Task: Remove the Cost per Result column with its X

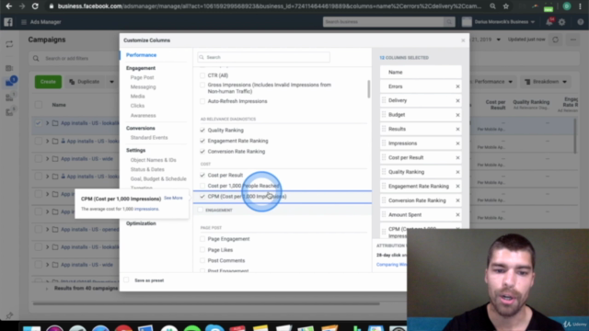Action: click(x=457, y=157)
